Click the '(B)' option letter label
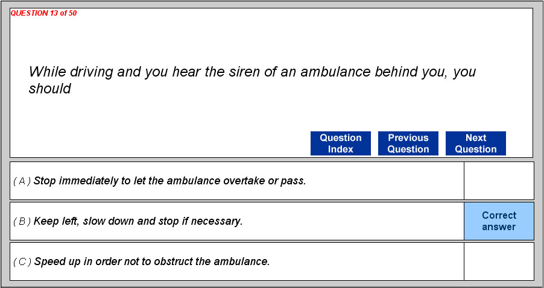The image size is (544, 288). (22, 221)
